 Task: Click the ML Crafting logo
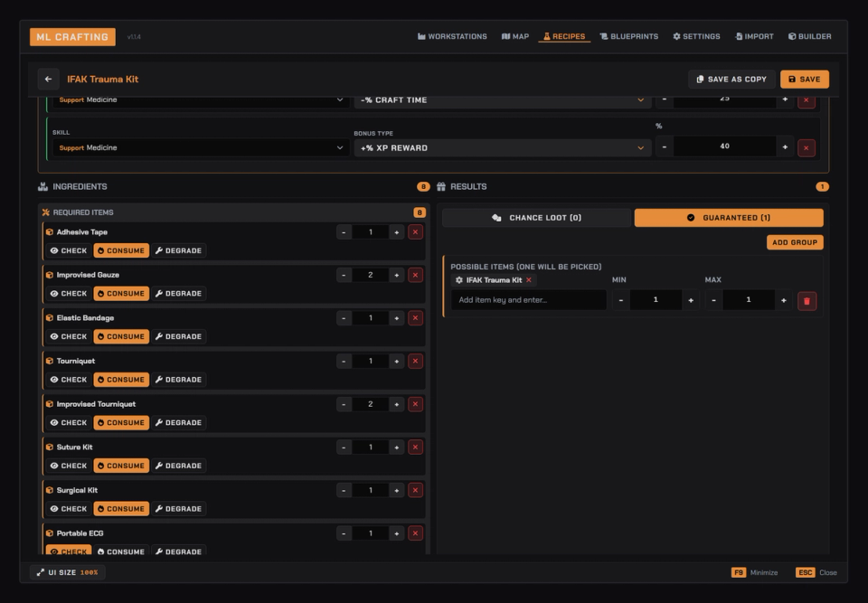(72, 37)
